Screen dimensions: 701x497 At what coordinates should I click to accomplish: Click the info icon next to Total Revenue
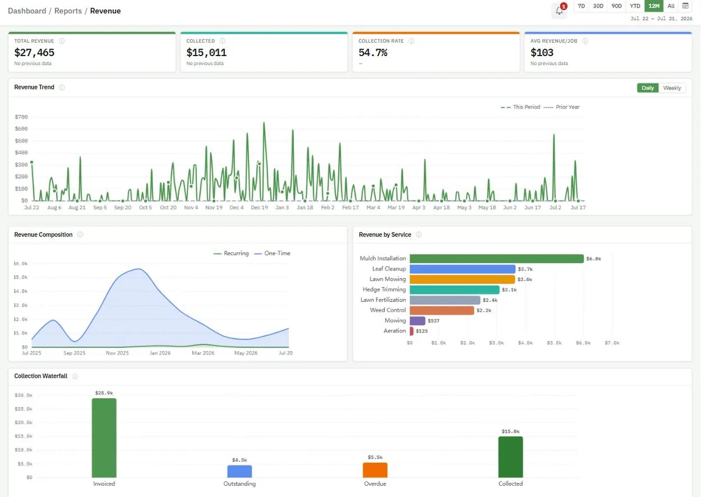point(62,41)
